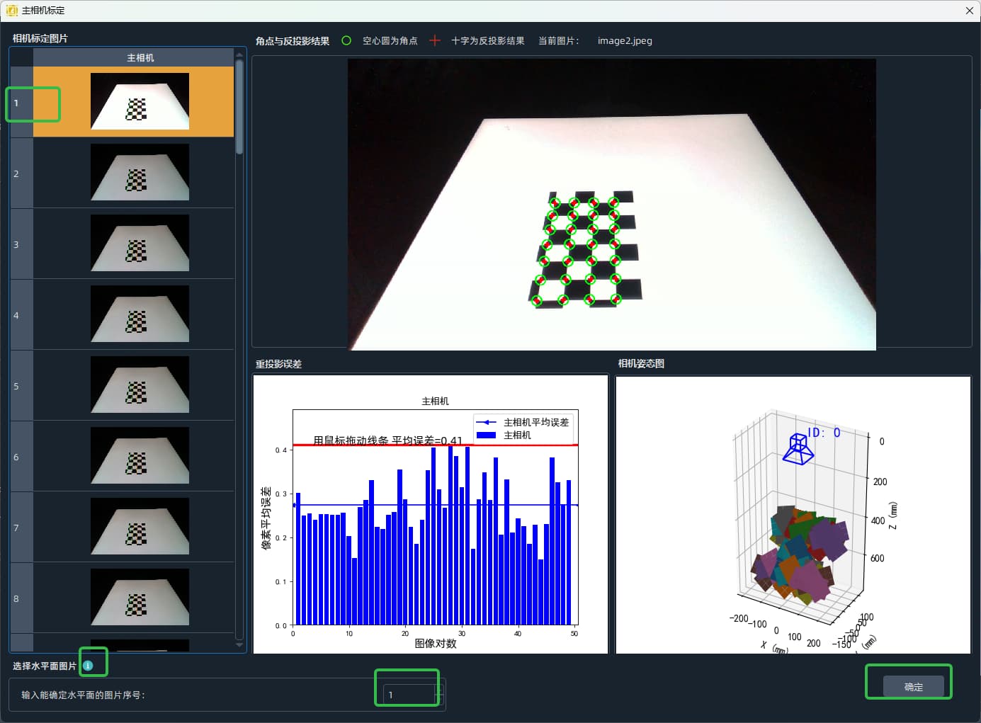Click the green circle corner-point legend icon
The image size is (981, 723).
346,40
